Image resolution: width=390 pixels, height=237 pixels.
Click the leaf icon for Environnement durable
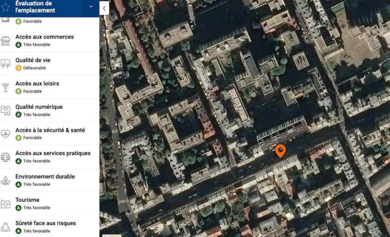5,181
